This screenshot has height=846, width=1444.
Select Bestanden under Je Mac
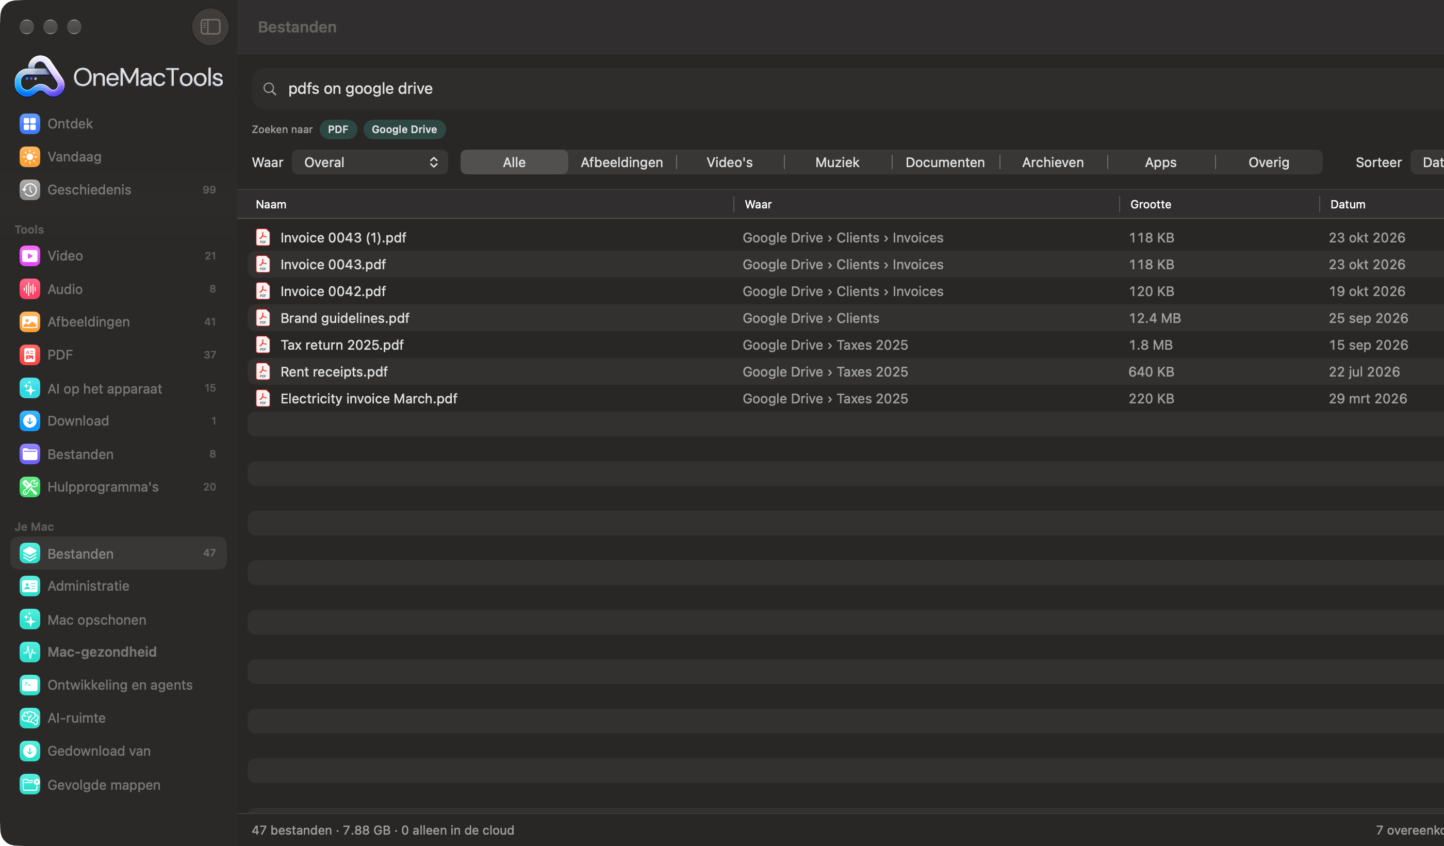coord(118,553)
